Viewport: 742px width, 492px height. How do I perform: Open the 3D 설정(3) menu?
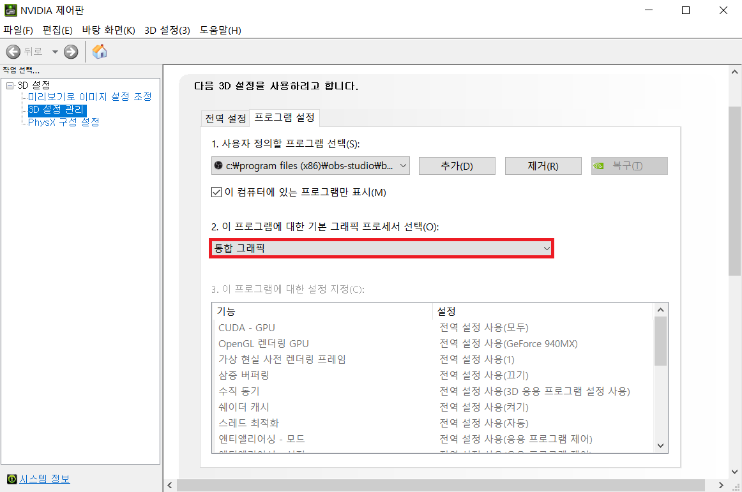pyautogui.click(x=167, y=30)
